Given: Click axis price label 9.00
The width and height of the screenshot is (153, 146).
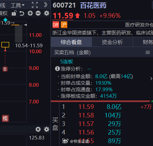Looking at the screenshot, I should pyautogui.click(x=34, y=68).
